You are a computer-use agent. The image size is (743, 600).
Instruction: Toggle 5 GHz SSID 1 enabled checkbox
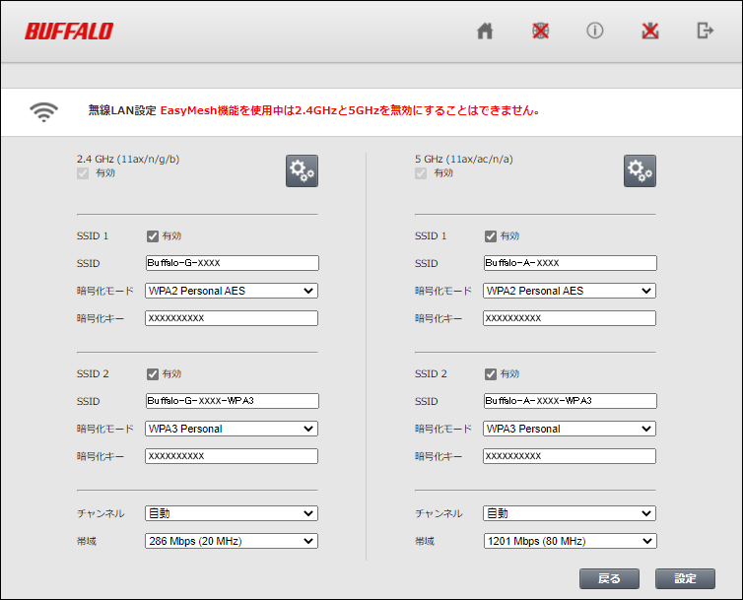click(x=491, y=236)
